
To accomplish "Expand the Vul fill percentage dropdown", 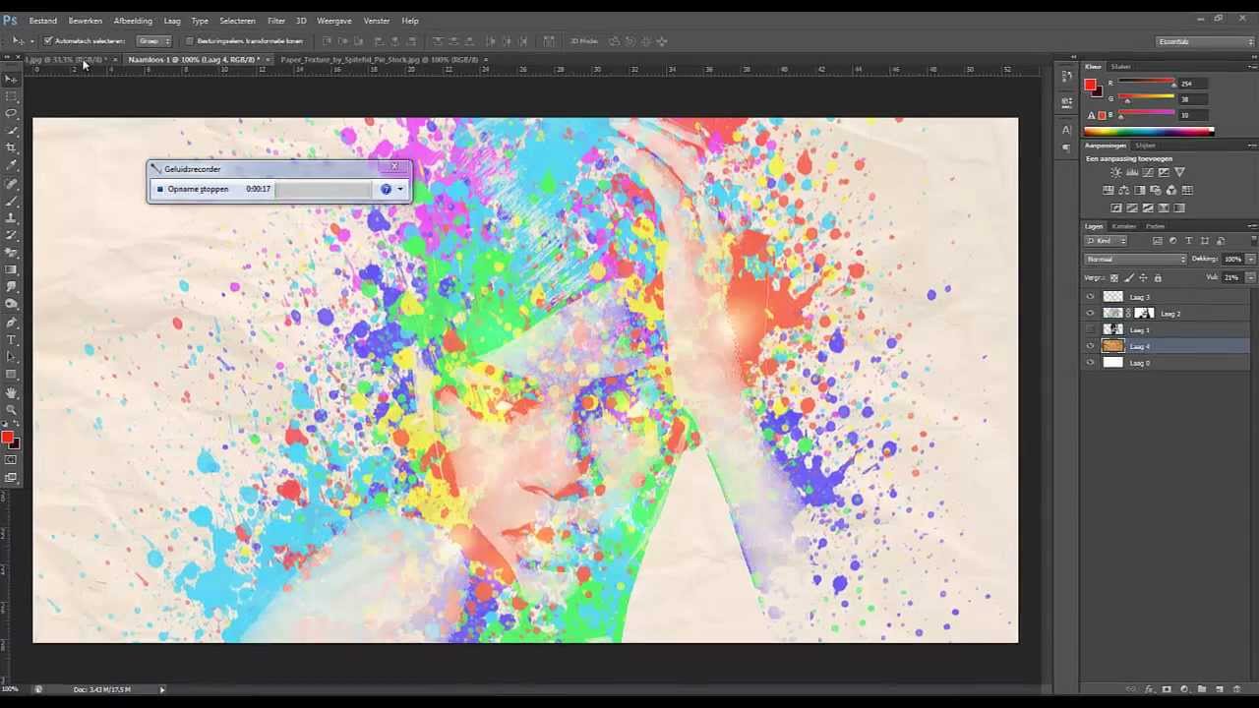I will pos(1250,277).
